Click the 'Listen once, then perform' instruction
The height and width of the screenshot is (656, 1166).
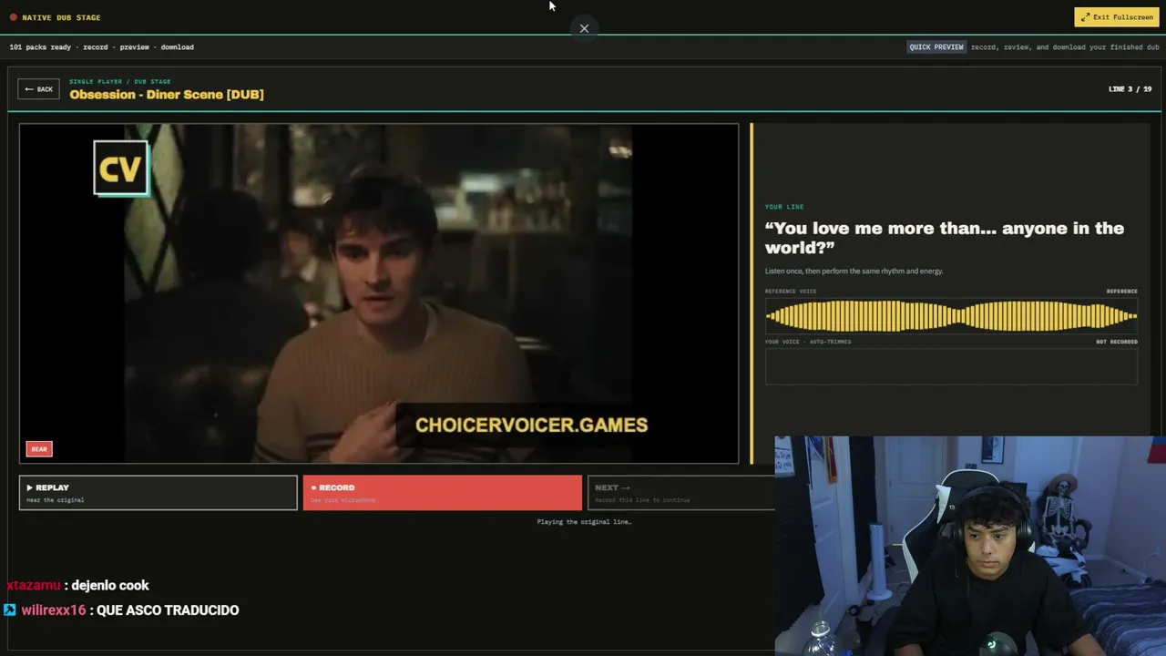(x=854, y=271)
